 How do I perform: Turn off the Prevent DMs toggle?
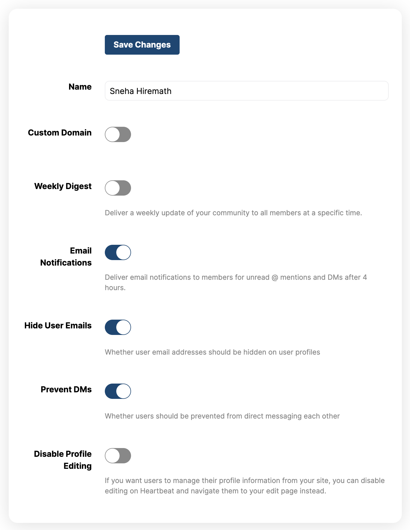pyautogui.click(x=118, y=391)
